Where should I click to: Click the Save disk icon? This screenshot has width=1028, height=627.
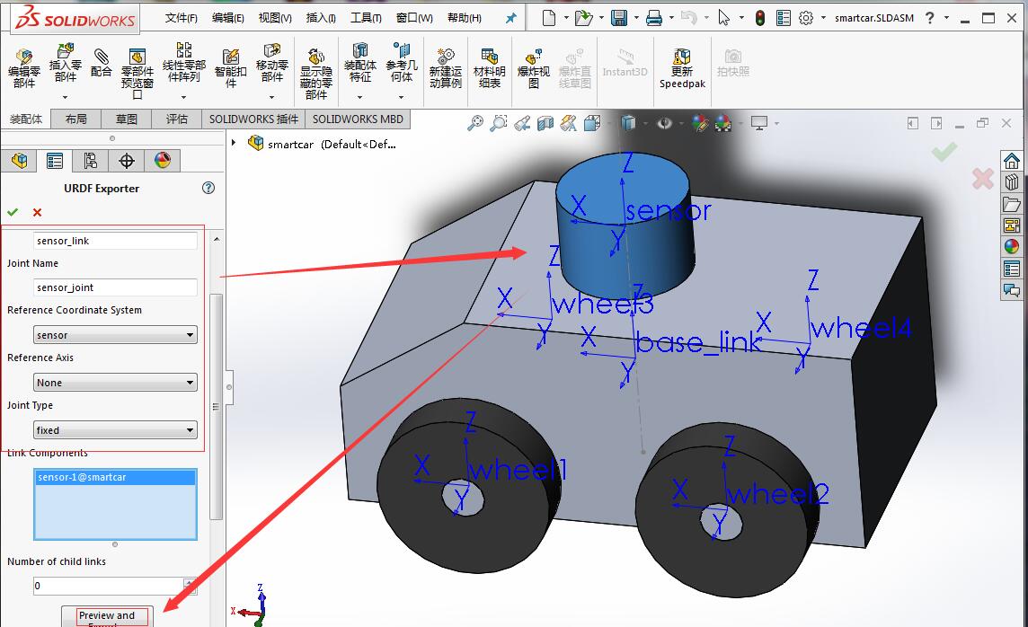(619, 18)
